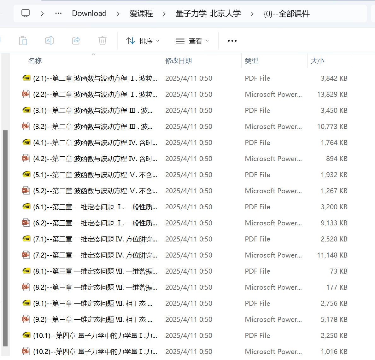Select file name (9.2)--第三章 一维定态问题 相干态
Screen dimensions: 375x360
click(x=93, y=320)
